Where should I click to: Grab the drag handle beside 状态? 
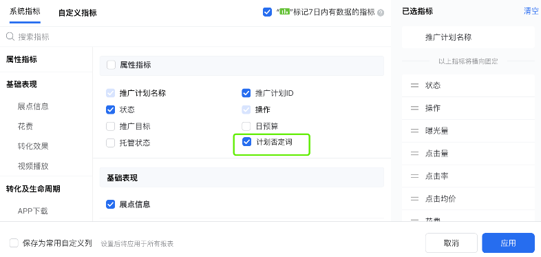click(415, 85)
